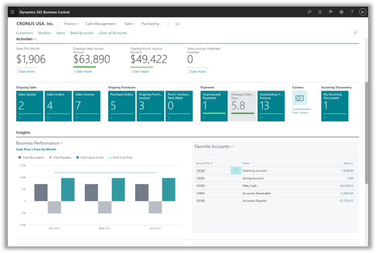Click the flag icon in header
The image size is (376, 253).
click(x=331, y=12)
